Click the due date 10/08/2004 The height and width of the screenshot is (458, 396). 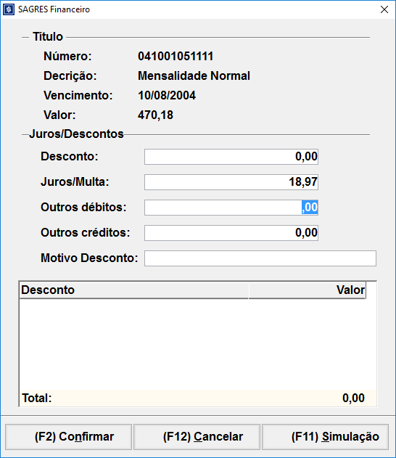click(167, 96)
